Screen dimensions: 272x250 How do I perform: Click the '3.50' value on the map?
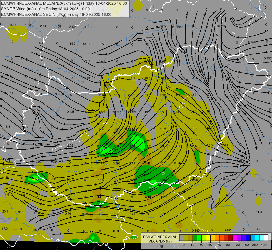pyautogui.click(x=102, y=44)
